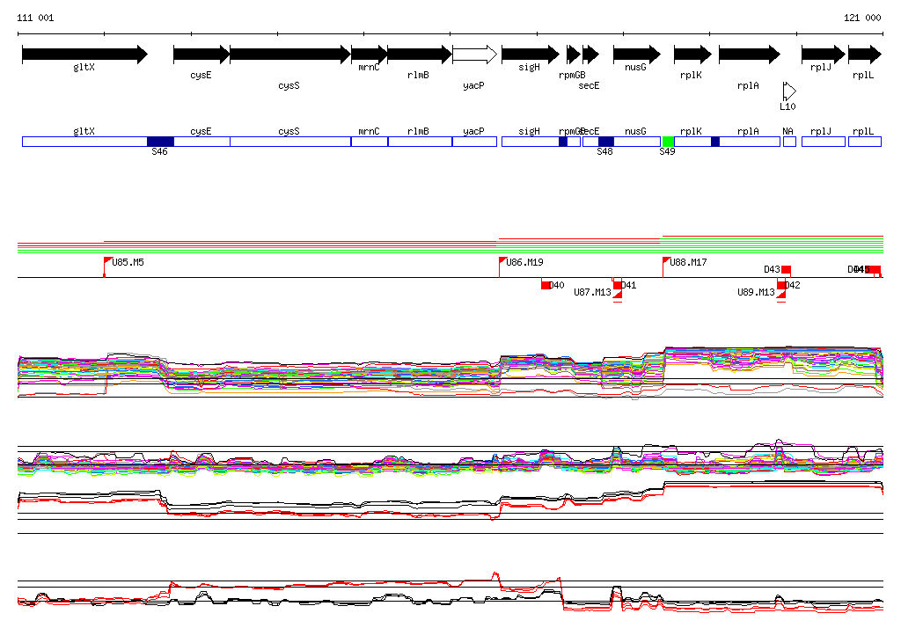Click the mrnC blue outlined segment box

[369, 142]
